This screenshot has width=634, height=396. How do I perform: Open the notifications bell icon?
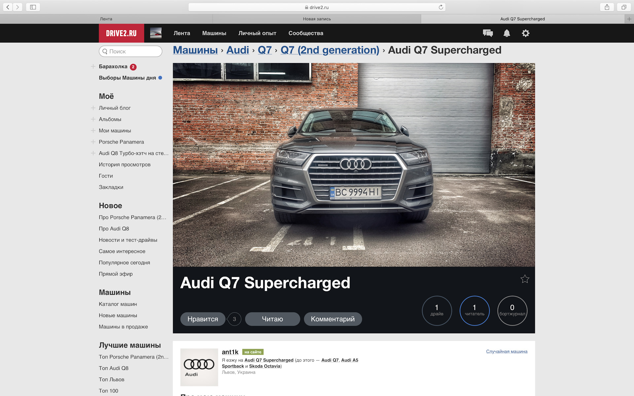(507, 33)
